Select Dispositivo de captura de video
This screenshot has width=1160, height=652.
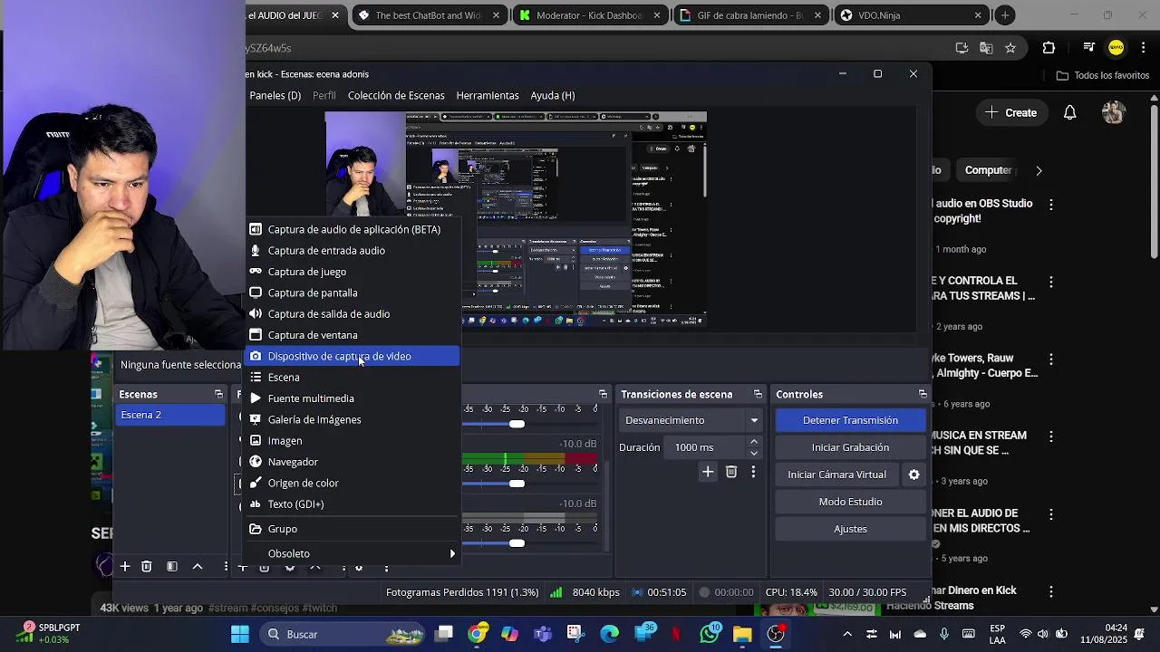click(353, 356)
